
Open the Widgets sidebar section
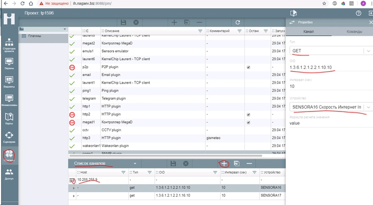[x=9, y=82]
